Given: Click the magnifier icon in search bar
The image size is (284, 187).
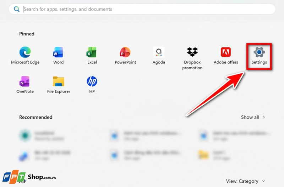Looking at the screenshot, I should point(17,9).
